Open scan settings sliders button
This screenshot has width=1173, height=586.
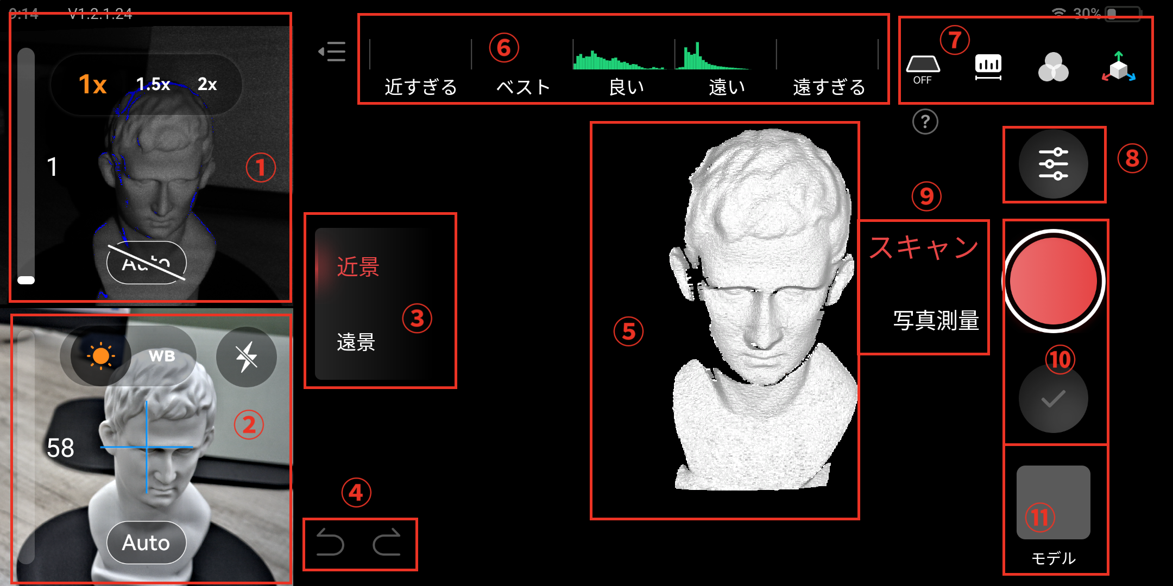[x=1054, y=164]
